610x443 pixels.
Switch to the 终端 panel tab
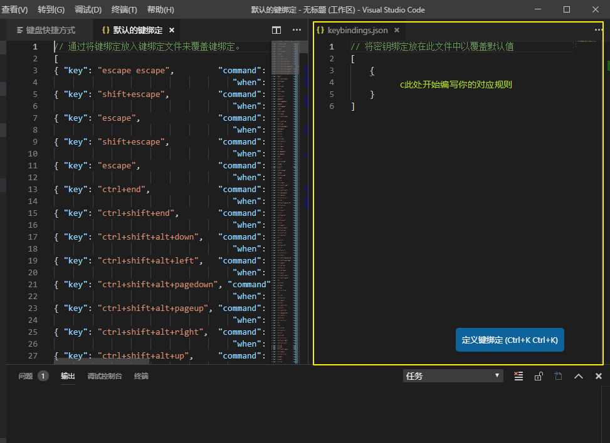point(141,376)
